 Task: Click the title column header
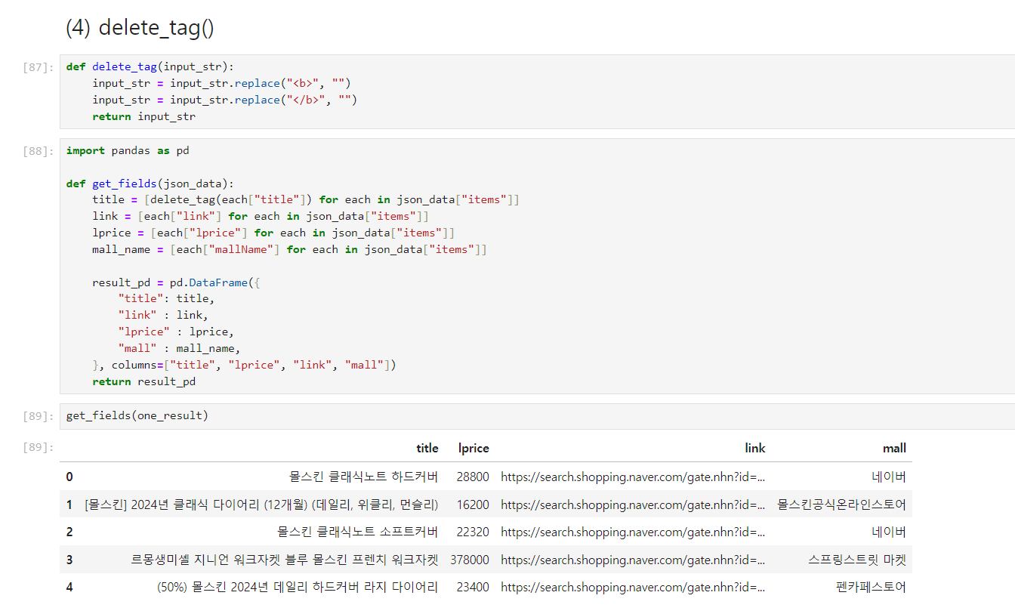[427, 448]
